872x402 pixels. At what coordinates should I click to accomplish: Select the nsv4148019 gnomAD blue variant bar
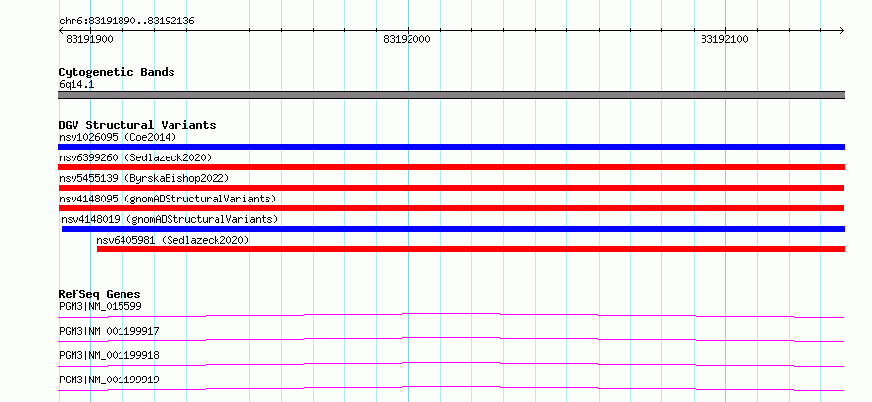(x=453, y=229)
